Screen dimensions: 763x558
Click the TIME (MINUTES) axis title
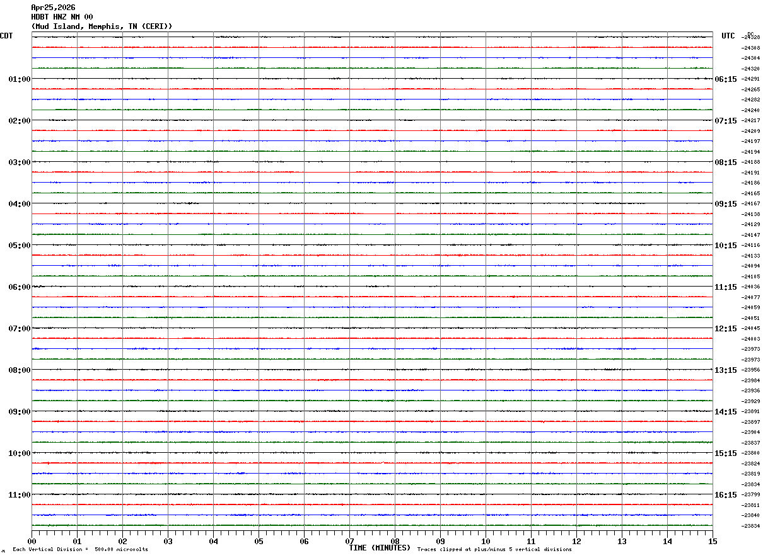[380, 548]
